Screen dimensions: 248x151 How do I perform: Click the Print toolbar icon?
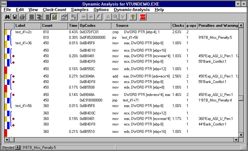[22, 17]
